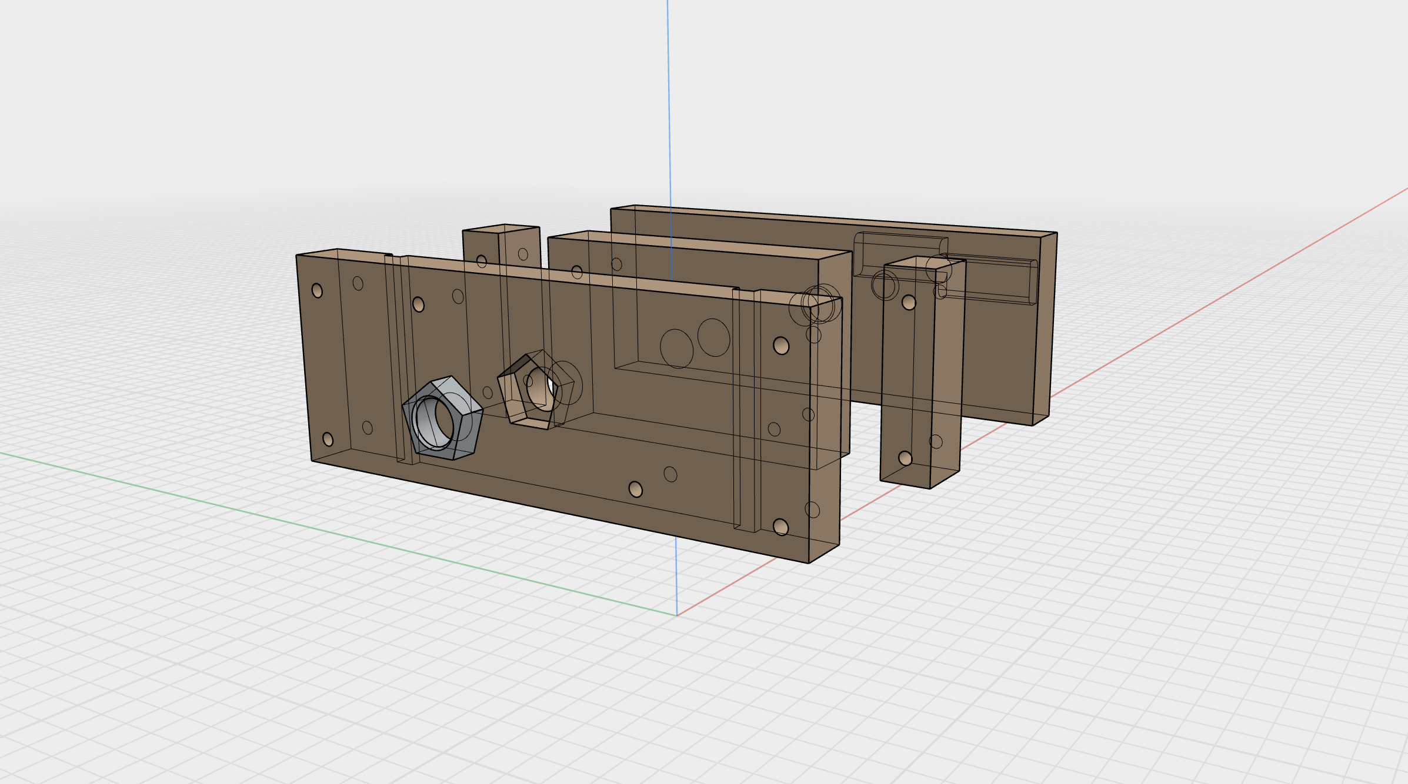Pick the top-left corner screw hole
The width and height of the screenshot is (1408, 784).
[x=317, y=290]
